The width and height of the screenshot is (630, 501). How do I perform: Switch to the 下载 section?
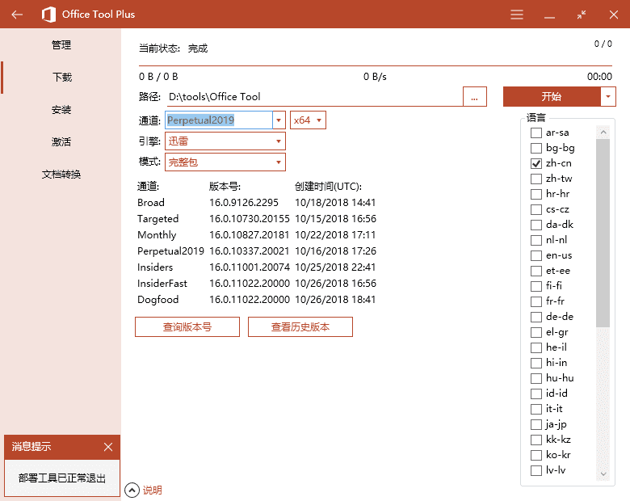point(62,78)
